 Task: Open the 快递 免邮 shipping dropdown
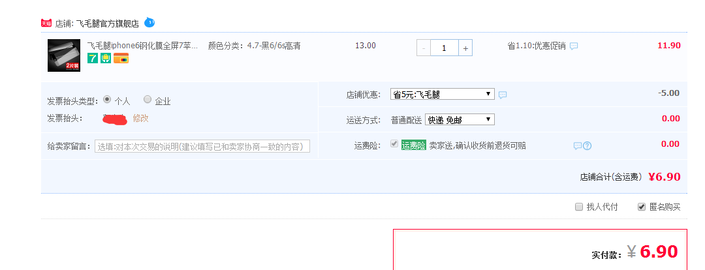click(460, 119)
